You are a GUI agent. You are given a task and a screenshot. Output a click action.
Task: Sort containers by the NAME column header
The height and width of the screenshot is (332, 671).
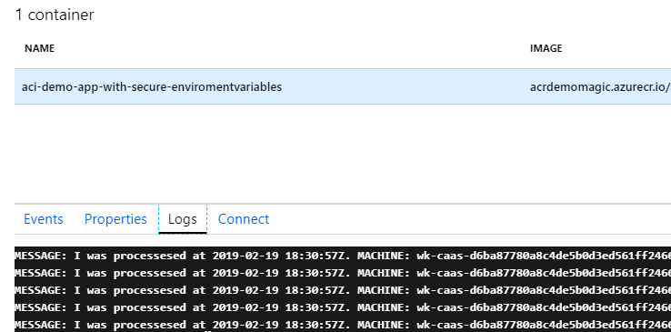pyautogui.click(x=39, y=48)
